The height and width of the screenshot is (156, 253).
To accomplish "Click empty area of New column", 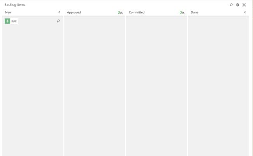I will pyautogui.click(x=33, y=89).
